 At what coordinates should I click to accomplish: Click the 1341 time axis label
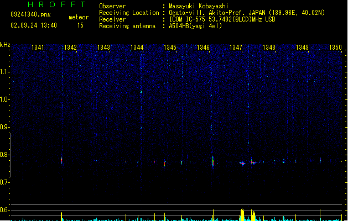point(38,47)
